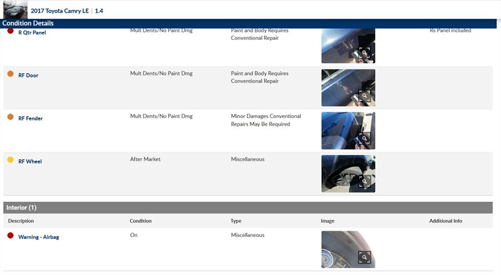Click red indicator dot beside Warning - Airbag
The image size is (501, 275).
tap(10, 236)
